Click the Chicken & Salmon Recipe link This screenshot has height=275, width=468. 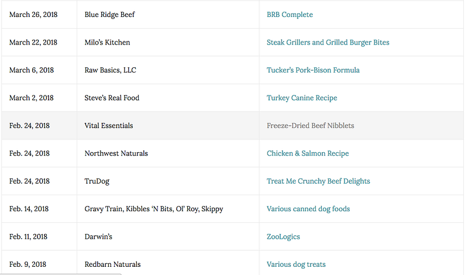[x=308, y=153]
